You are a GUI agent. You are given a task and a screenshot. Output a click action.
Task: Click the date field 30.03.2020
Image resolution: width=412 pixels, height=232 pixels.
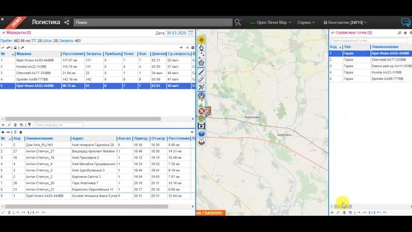pos(176,33)
